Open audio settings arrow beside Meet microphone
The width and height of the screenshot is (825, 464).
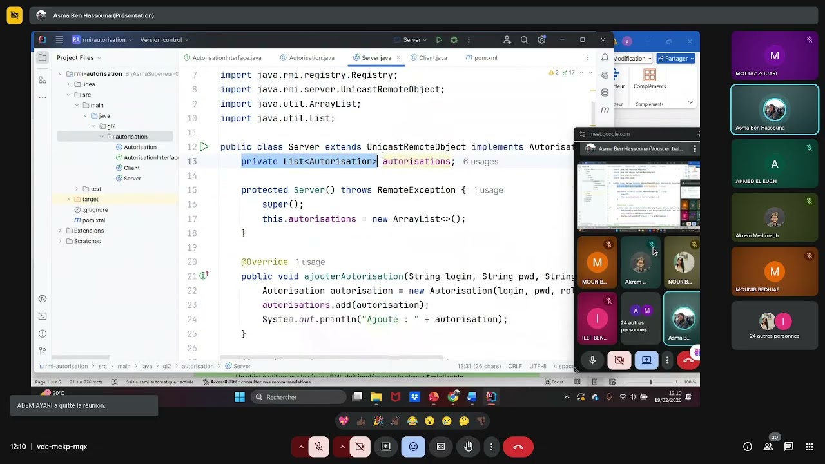(301, 447)
